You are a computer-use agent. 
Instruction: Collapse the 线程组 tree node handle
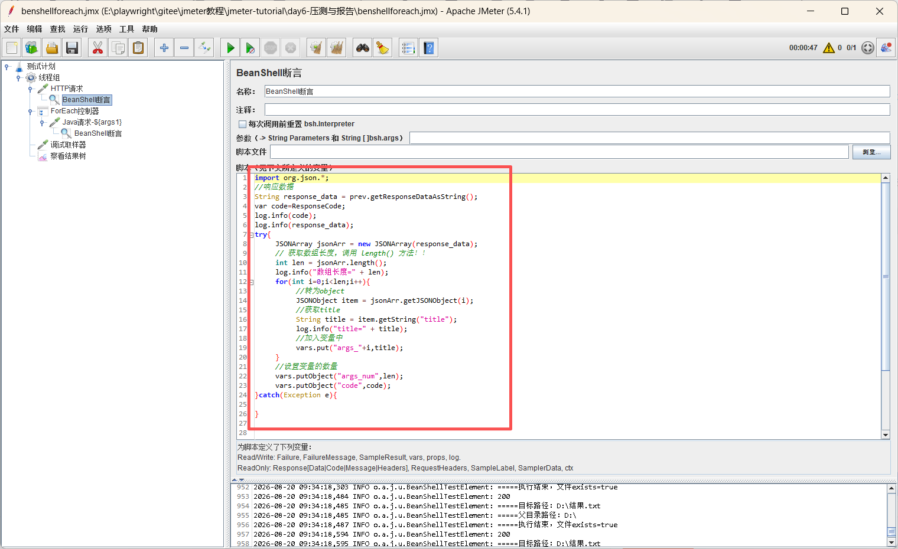[18, 77]
